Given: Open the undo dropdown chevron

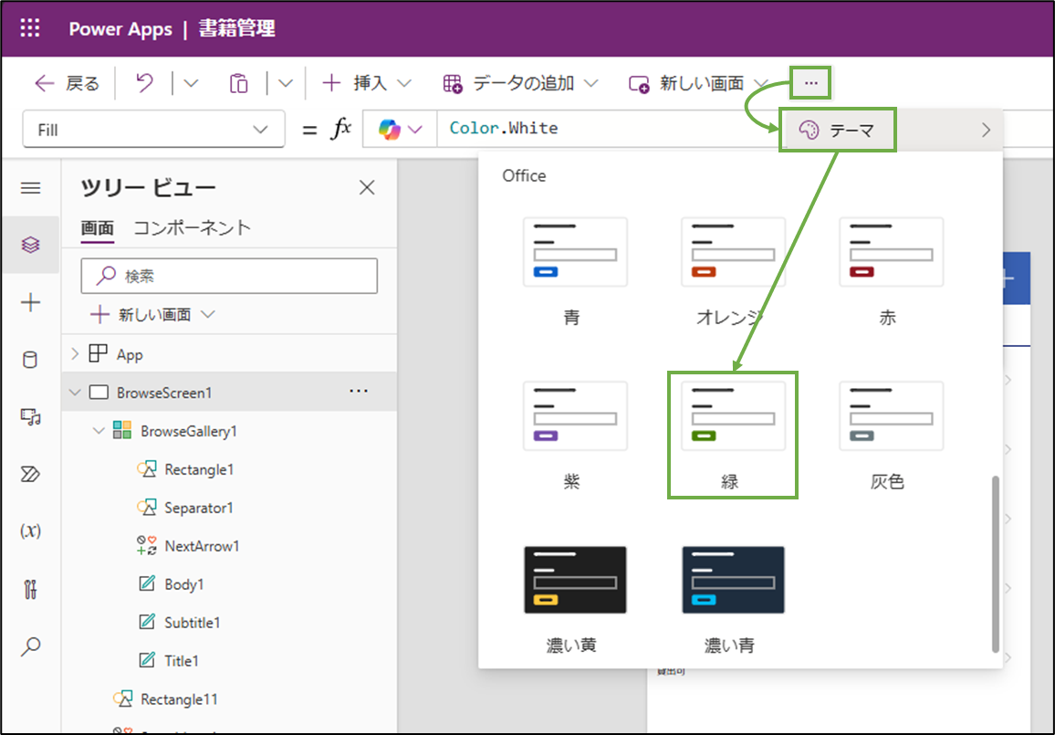Looking at the screenshot, I should [191, 83].
